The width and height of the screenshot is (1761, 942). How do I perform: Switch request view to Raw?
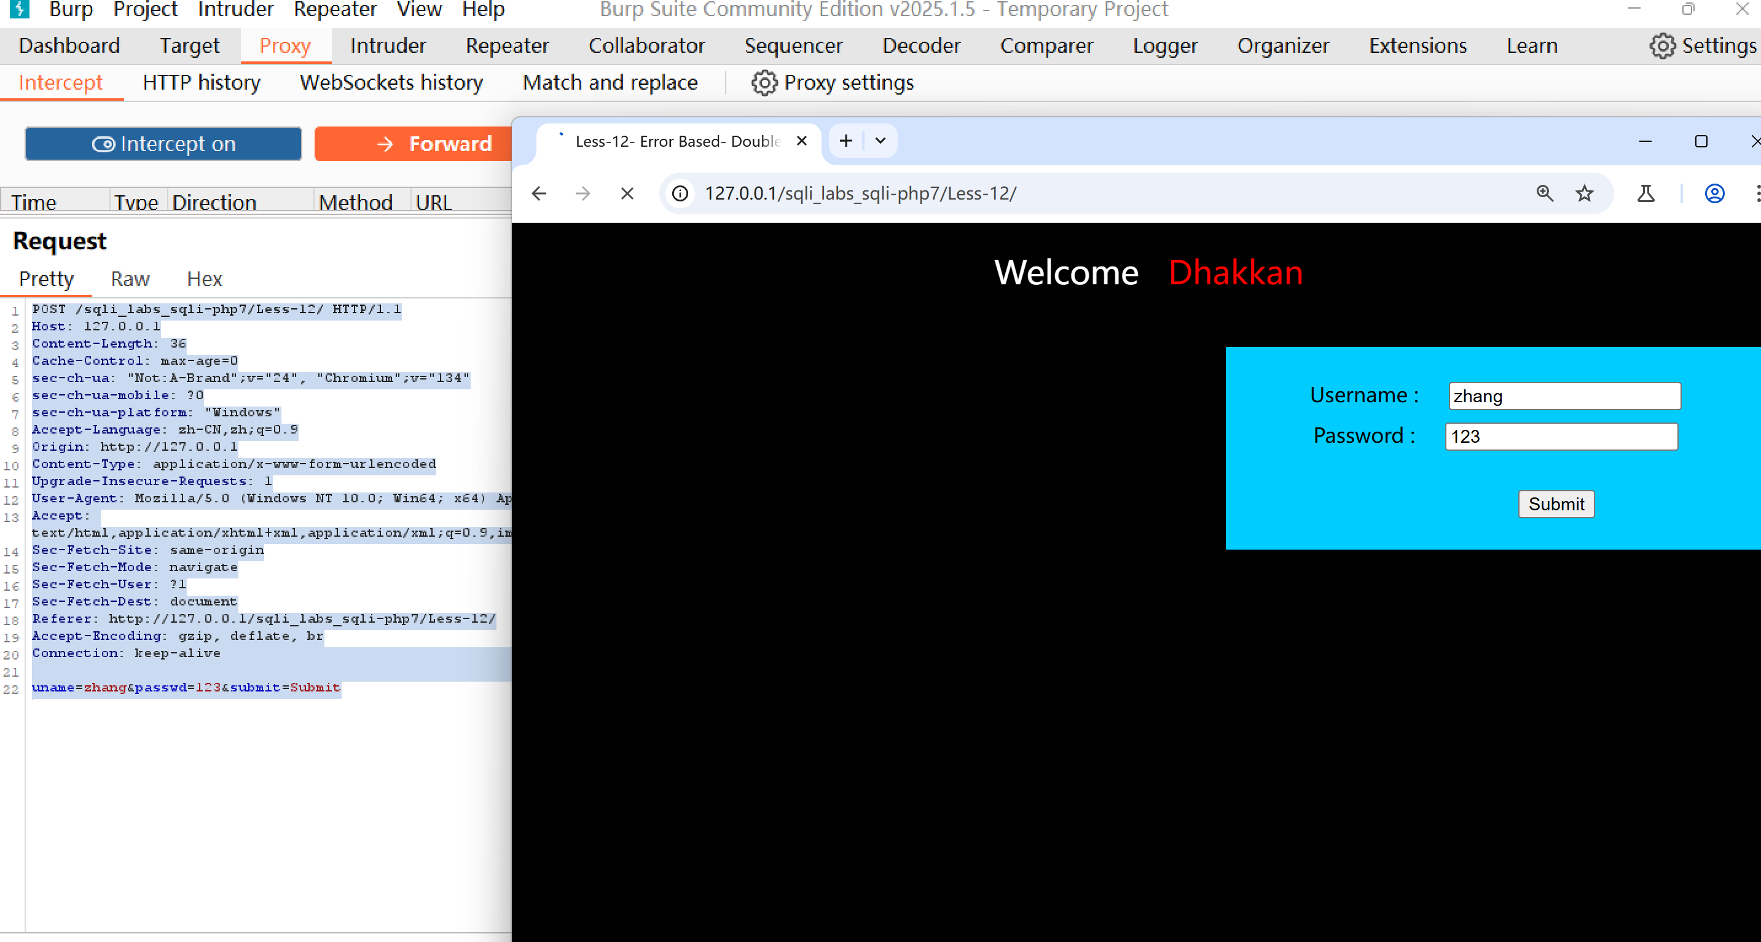click(x=130, y=279)
